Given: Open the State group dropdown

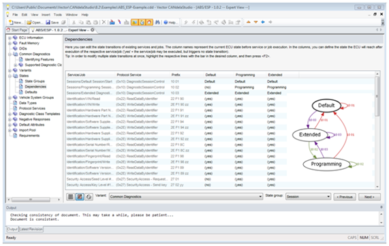Looking at the screenshot, I should coord(308,197).
